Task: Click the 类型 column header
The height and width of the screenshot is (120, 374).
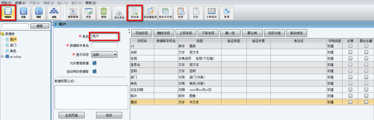Action: (200, 41)
